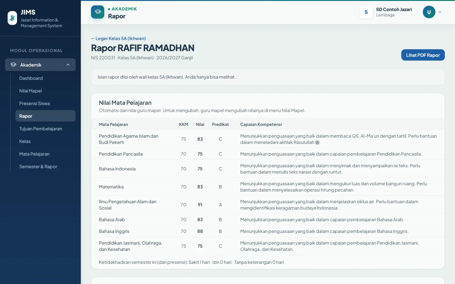Open Mata Pelajaran sidebar item

click(45, 154)
